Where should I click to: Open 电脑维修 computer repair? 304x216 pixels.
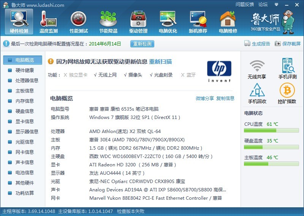click(x=228, y=22)
